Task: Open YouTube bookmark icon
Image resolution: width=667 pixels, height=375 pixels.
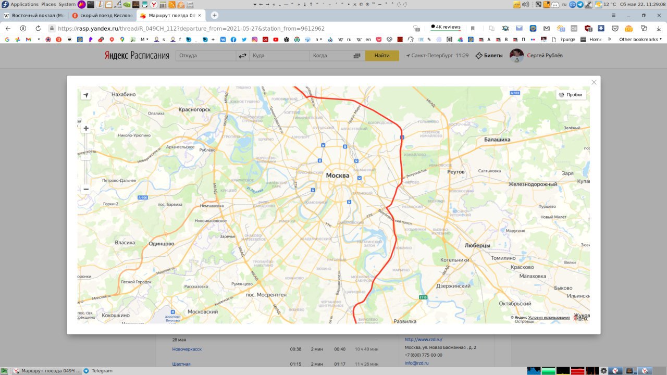Action: (276, 40)
